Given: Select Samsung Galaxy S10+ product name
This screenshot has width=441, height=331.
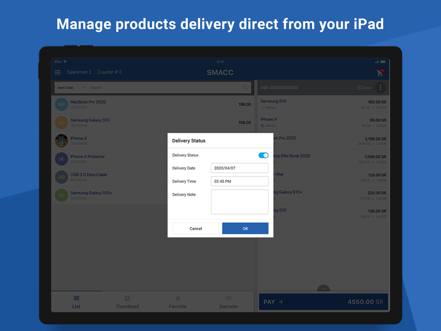Looking at the screenshot, I should 91,193.
